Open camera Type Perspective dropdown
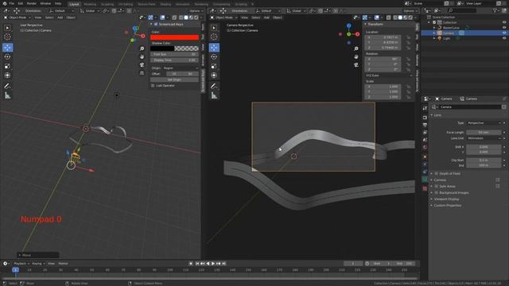 pos(484,123)
